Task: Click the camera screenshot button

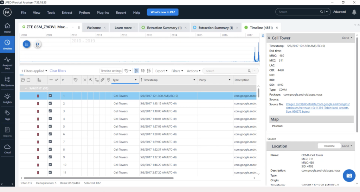Action: pyautogui.click(x=349, y=176)
